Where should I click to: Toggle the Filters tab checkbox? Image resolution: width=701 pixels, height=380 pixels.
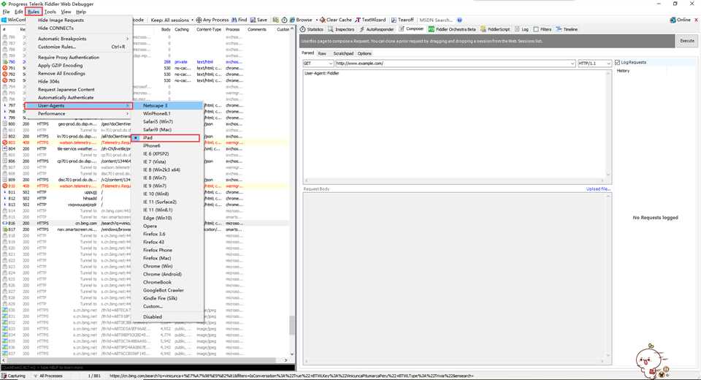(x=535, y=29)
